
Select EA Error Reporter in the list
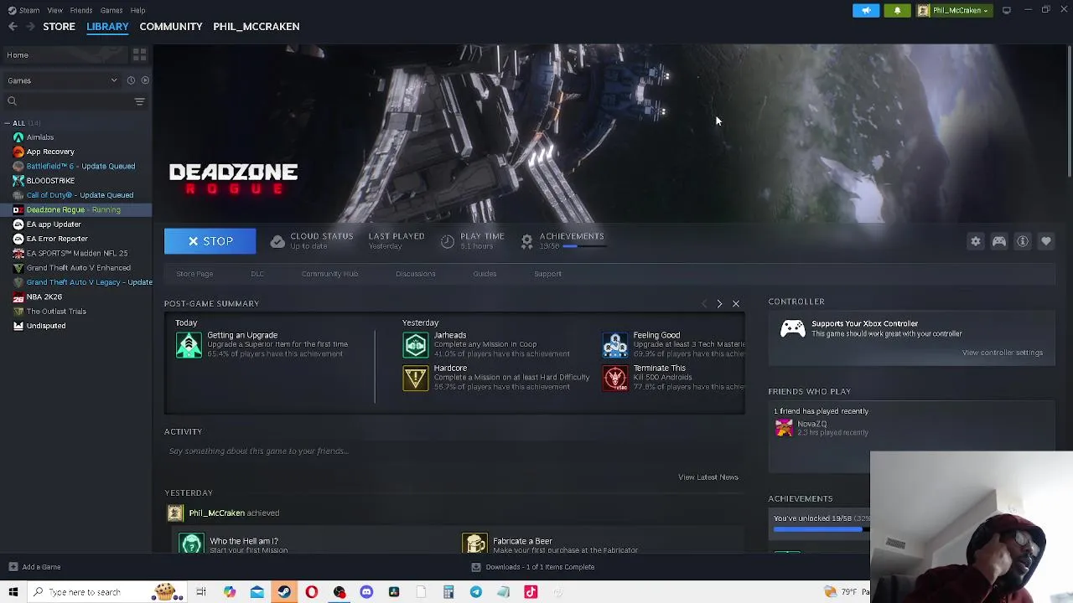[57, 239]
